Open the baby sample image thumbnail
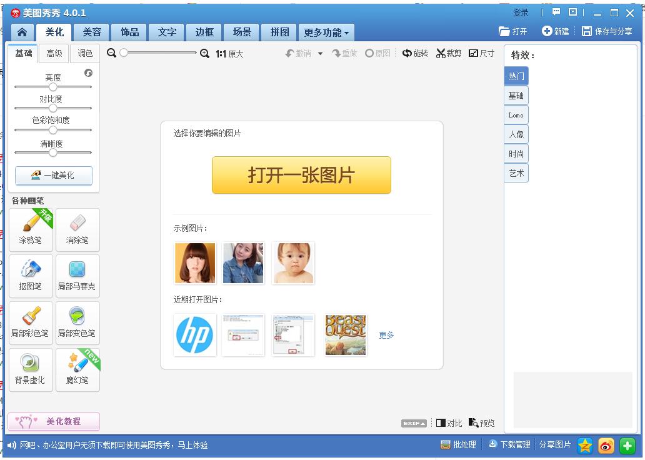Image resolution: width=645 pixels, height=460 pixels. coord(293,263)
